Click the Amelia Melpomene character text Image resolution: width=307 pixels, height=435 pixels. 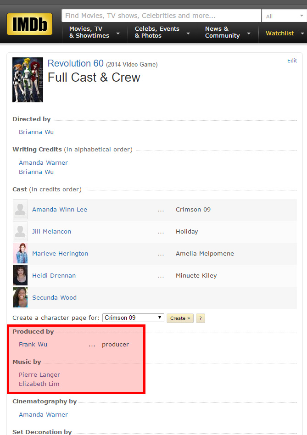pos(205,254)
